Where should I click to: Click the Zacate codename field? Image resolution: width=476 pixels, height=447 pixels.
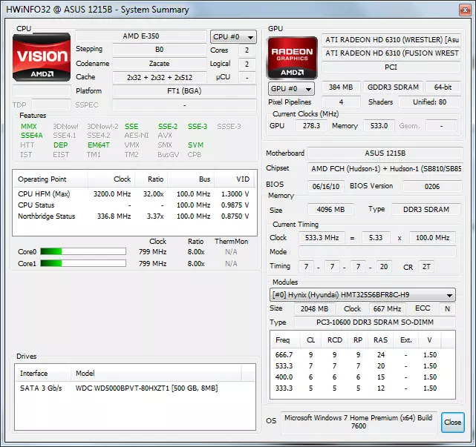[x=160, y=64]
